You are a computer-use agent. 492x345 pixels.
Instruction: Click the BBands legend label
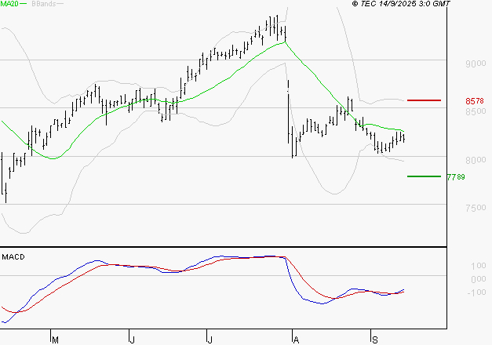pos(44,4)
